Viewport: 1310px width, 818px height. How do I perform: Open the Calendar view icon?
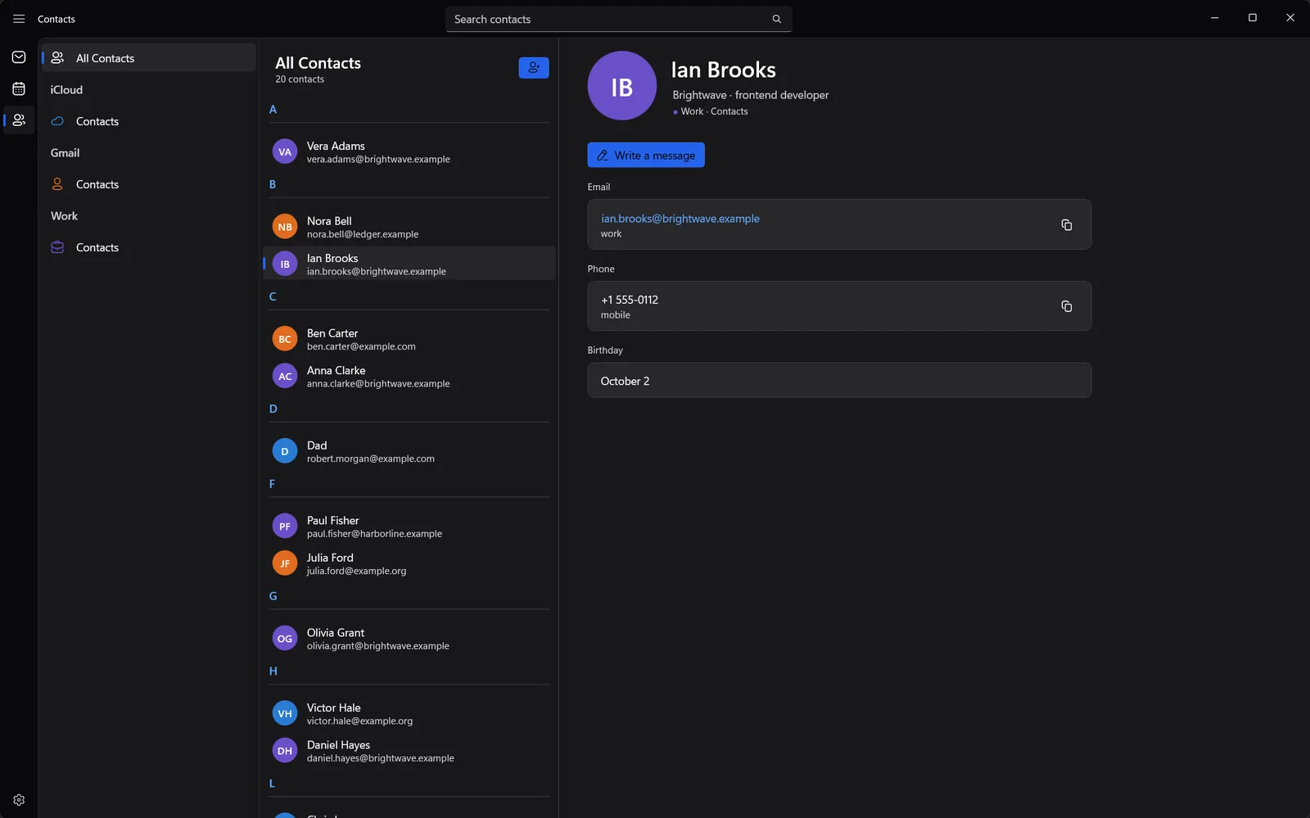(x=19, y=88)
